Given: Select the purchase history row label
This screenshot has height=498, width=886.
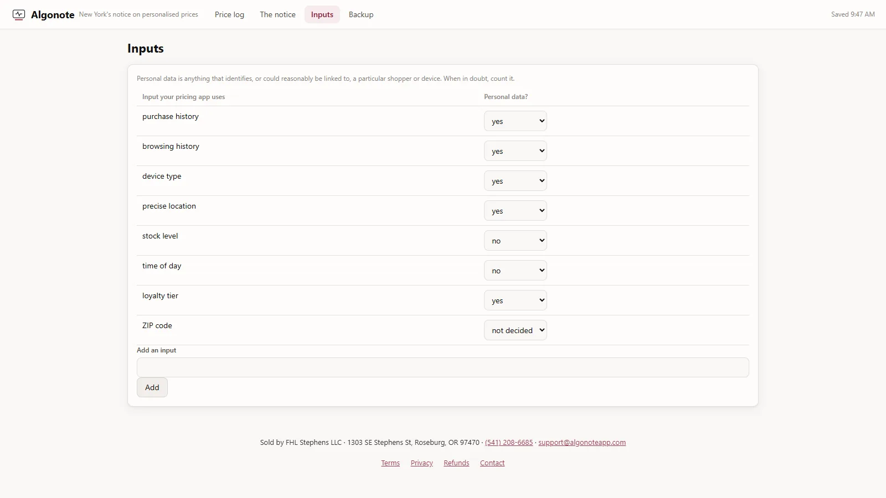Looking at the screenshot, I should point(171,116).
